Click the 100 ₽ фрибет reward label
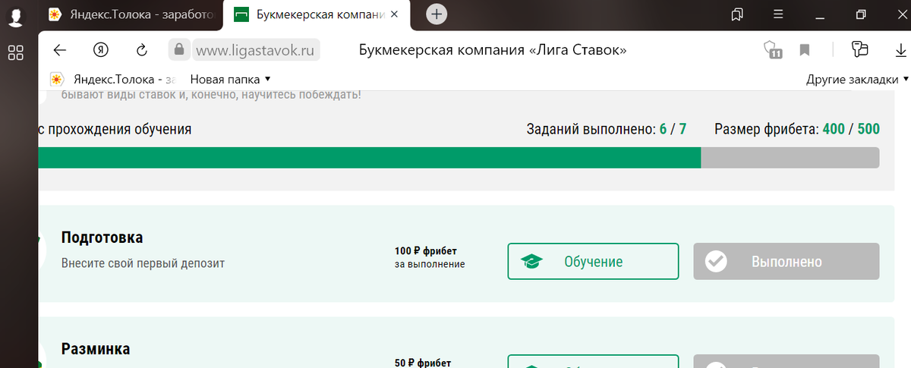This screenshot has height=368, width=911. (x=426, y=250)
